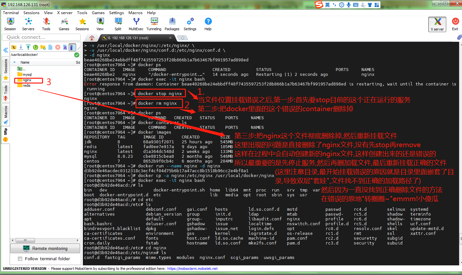Open the Packages icon
462x275 pixels.
[172, 24]
